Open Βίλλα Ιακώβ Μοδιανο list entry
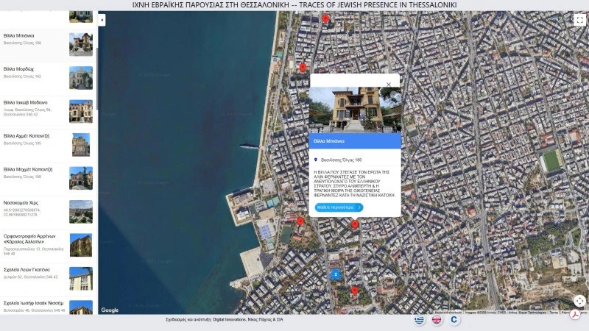 (x=49, y=111)
